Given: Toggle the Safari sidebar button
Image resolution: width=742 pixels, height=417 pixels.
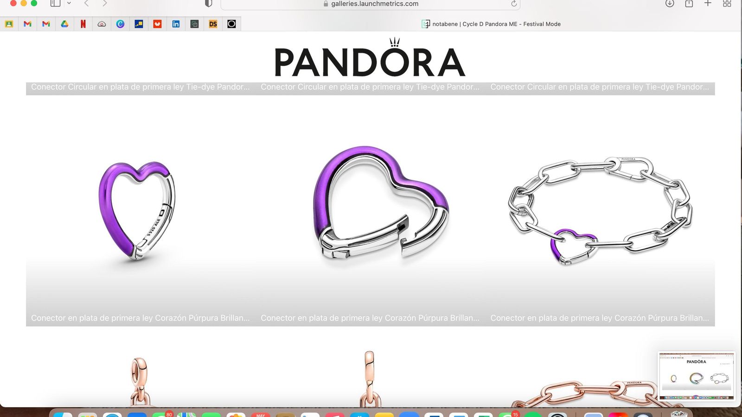Looking at the screenshot, I should click(x=55, y=3).
